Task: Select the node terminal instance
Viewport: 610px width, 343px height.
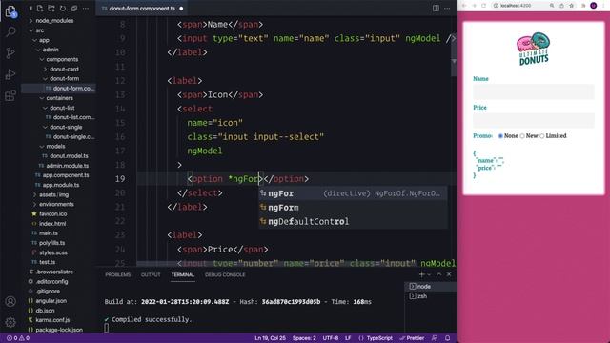Action: [431, 287]
